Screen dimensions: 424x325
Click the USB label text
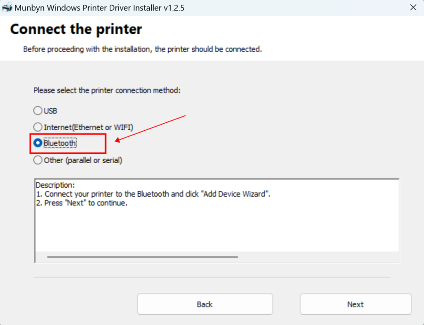tap(50, 111)
